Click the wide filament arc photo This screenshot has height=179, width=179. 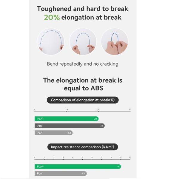[51, 41]
